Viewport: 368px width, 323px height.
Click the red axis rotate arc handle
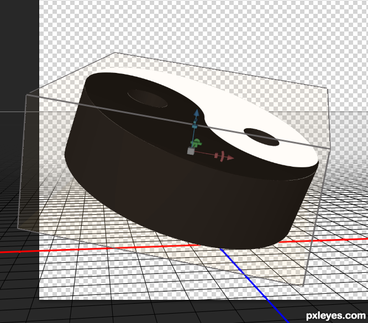pos(222,156)
